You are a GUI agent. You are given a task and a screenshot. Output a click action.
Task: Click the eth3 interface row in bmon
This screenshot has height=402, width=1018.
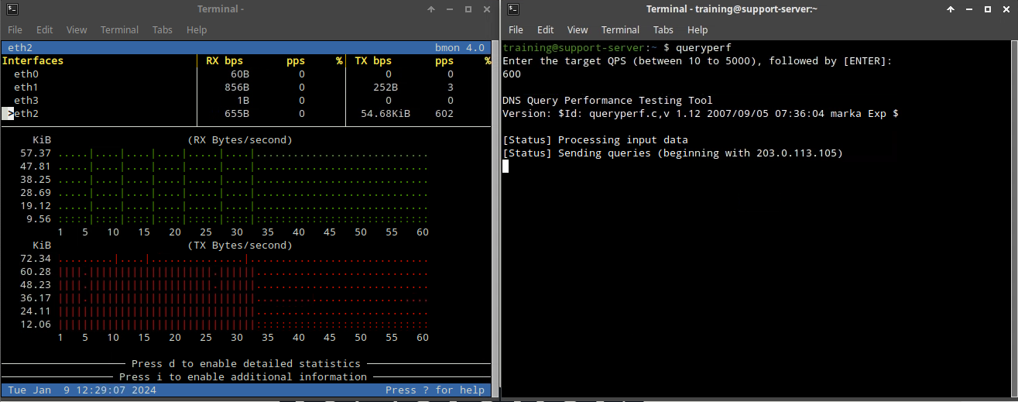(x=26, y=100)
